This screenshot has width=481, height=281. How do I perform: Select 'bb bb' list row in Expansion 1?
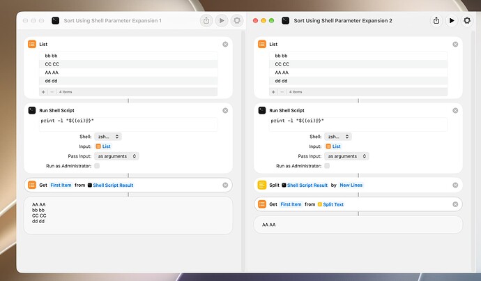[x=128, y=56]
